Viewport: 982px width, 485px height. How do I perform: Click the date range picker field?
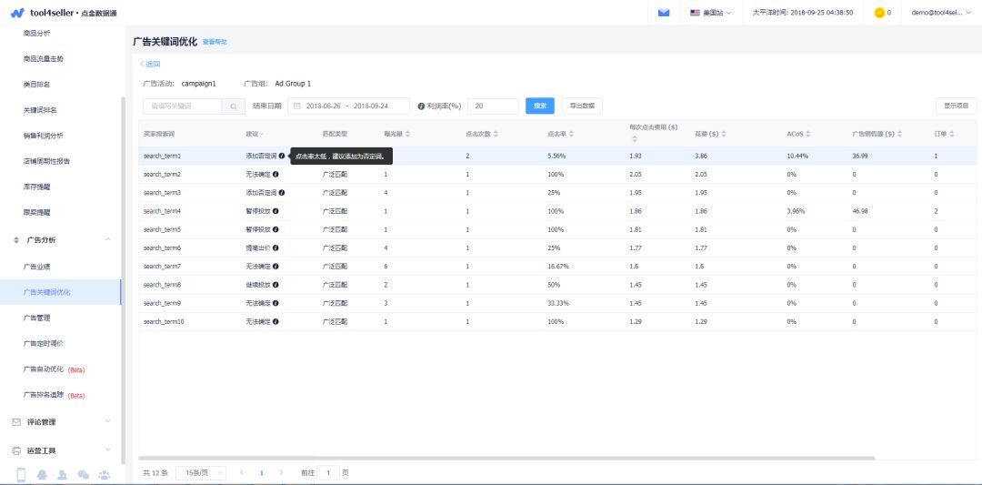[x=348, y=106]
